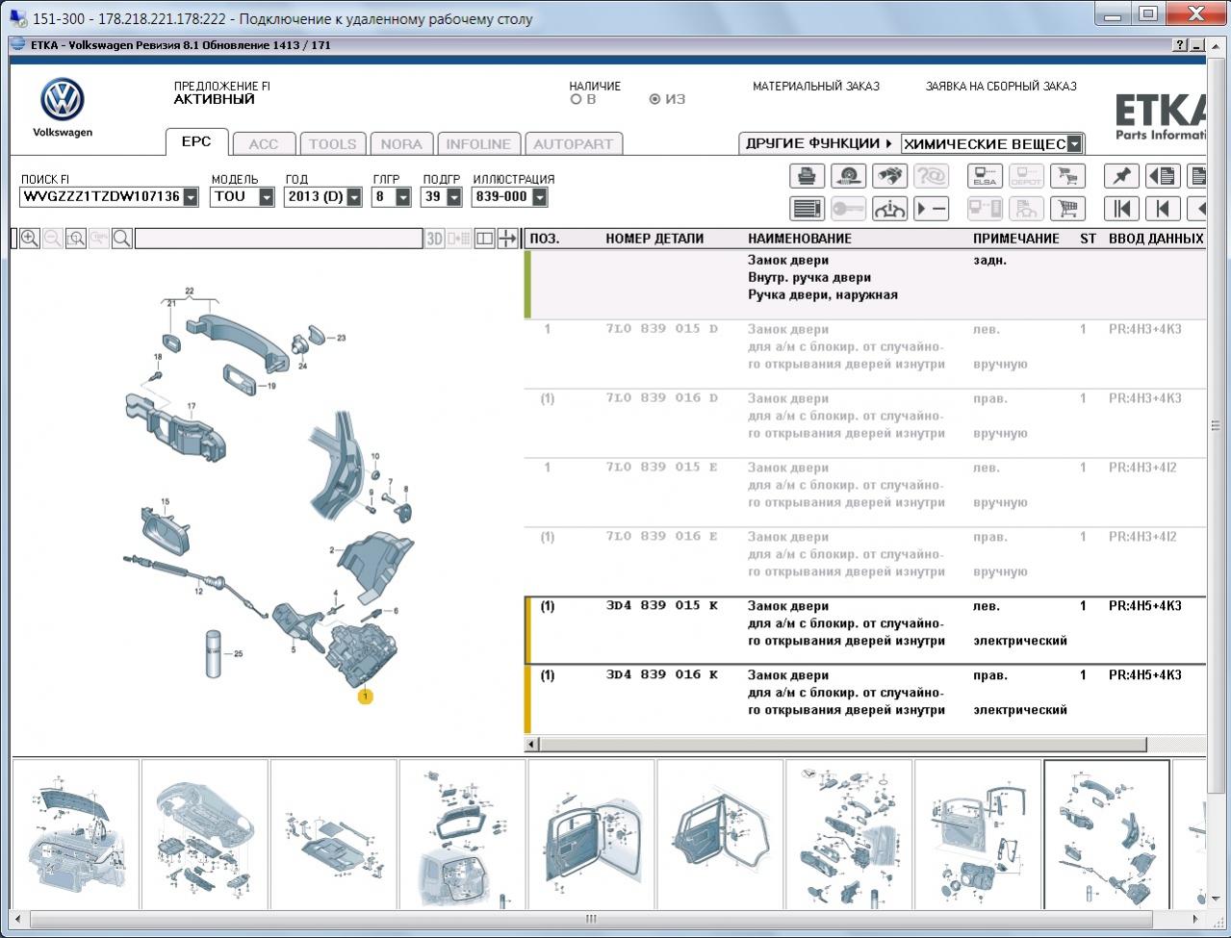Image resolution: width=1231 pixels, height=938 pixels.
Task: Open the tailgate frame illustration thumbnail
Action: (x=462, y=834)
